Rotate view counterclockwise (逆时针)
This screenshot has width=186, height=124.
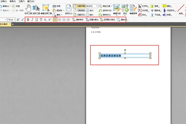pos(105,10)
